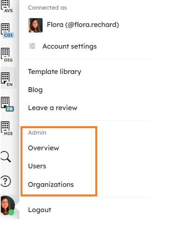Image resolution: width=170 pixels, height=225 pixels.
Task: Open the Template library
Action: [55, 72]
